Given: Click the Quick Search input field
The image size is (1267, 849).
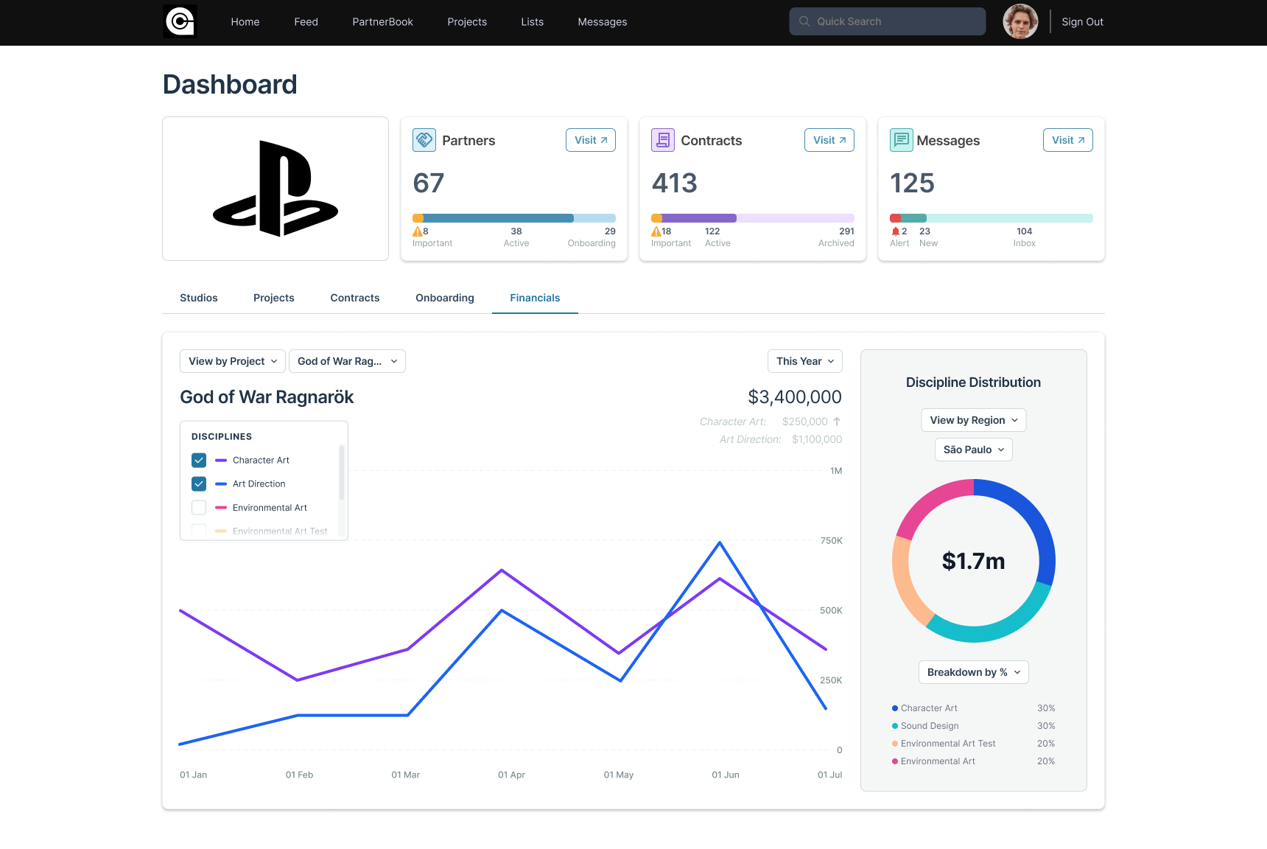Looking at the screenshot, I should coord(888,21).
